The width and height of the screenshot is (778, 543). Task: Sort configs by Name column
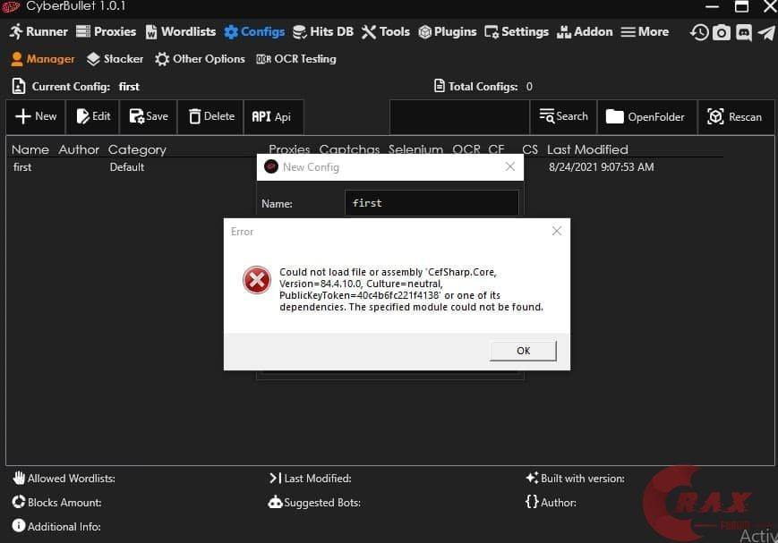(x=30, y=149)
